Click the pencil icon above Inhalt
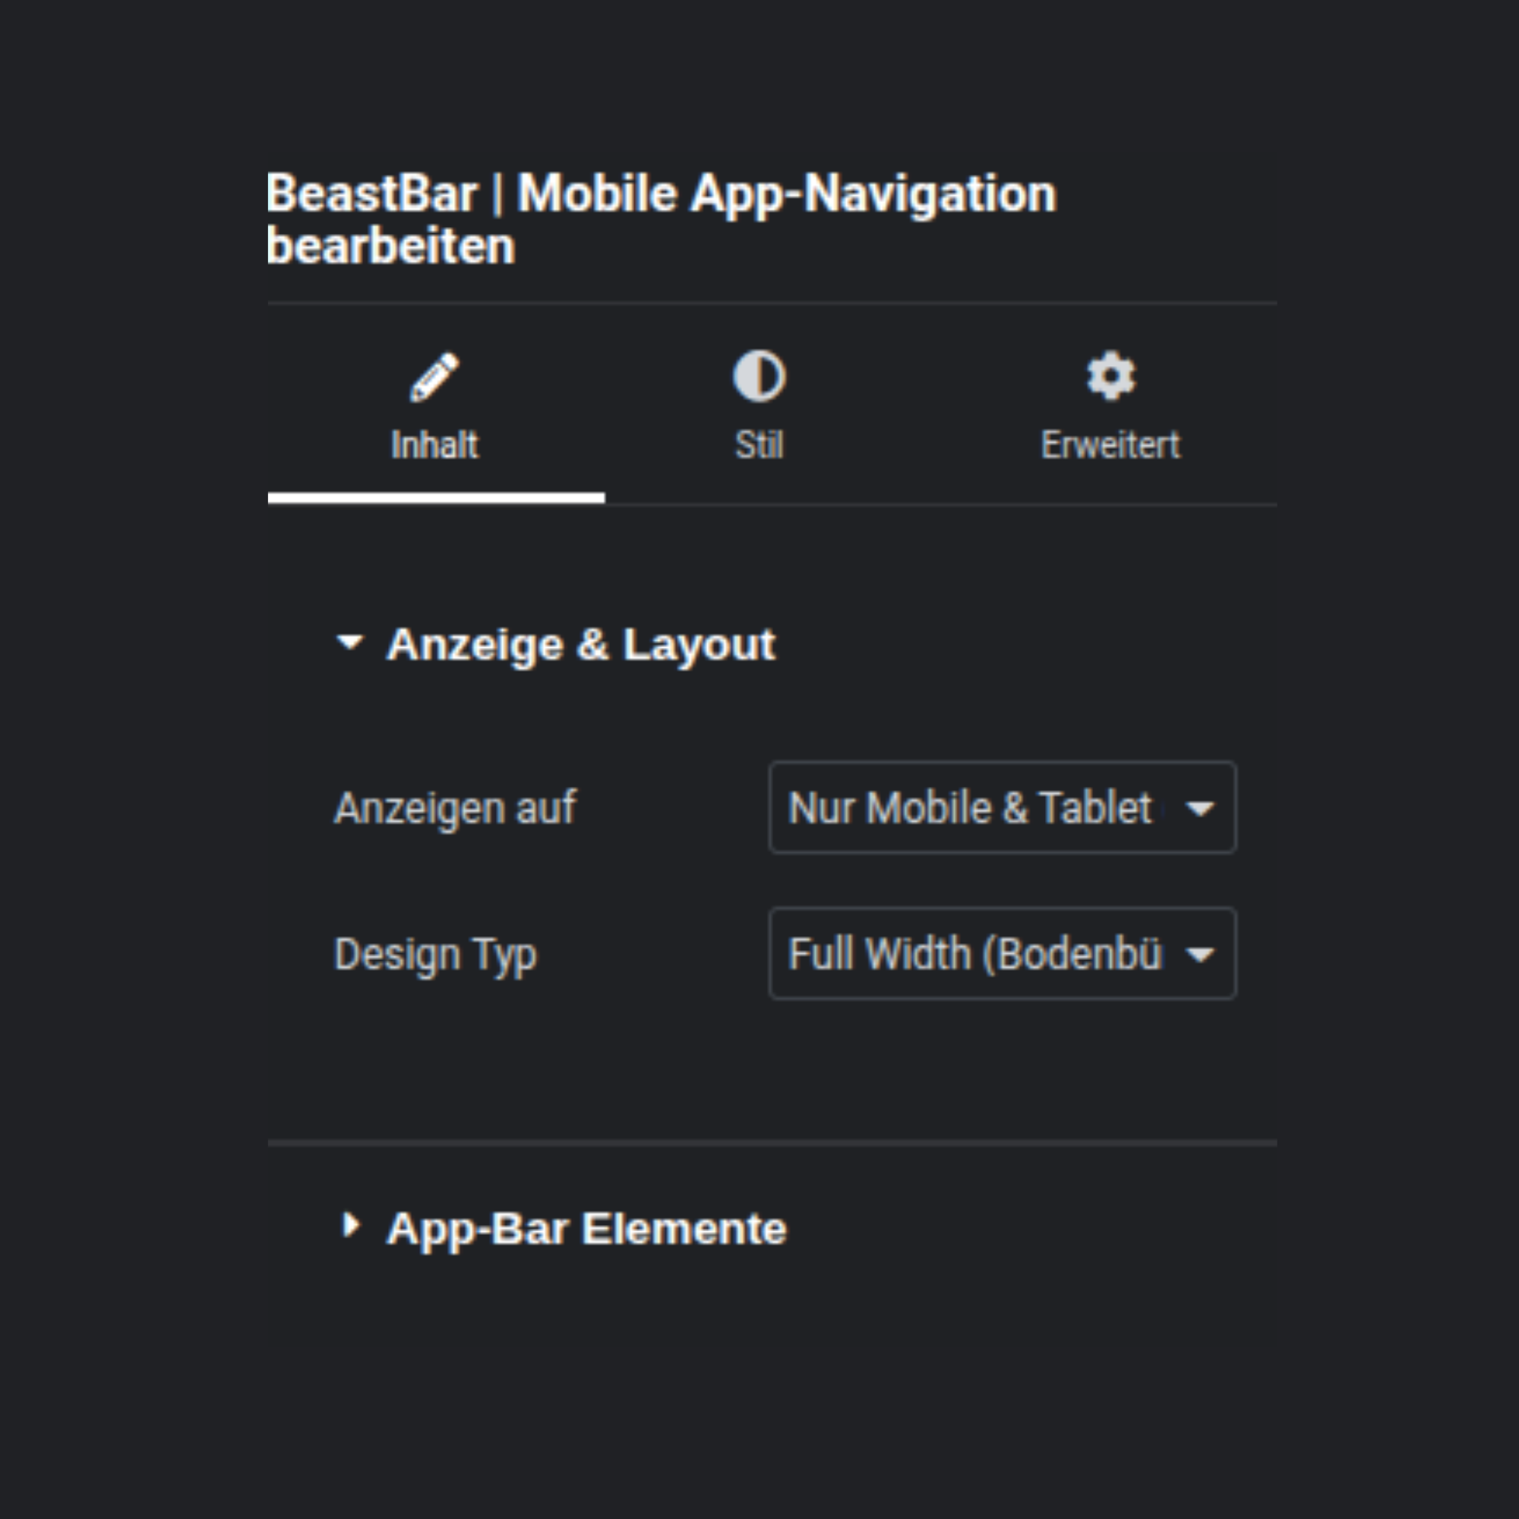The height and width of the screenshot is (1519, 1519). tap(434, 377)
